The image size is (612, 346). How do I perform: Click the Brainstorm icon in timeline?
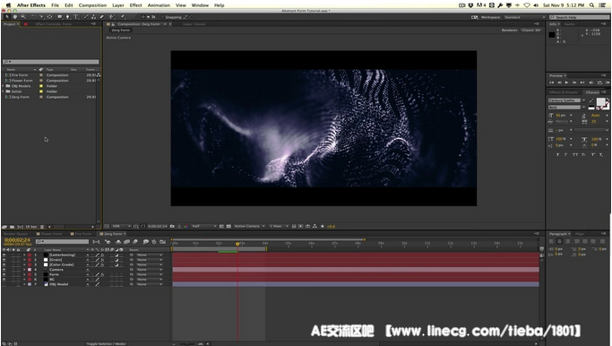coord(145,242)
